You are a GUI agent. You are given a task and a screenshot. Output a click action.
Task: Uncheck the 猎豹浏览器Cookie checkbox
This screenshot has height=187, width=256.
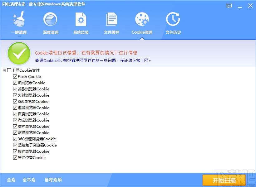[15, 126]
